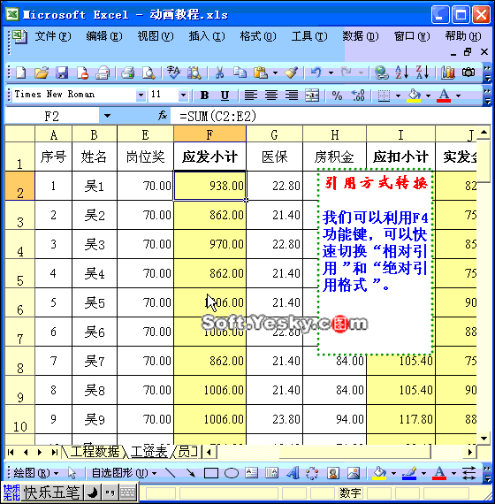
Task: Click the Print icon in toolbar
Action: point(127,73)
